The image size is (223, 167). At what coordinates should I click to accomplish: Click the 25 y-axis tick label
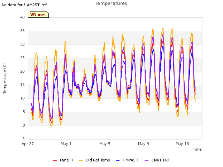click(22, 58)
